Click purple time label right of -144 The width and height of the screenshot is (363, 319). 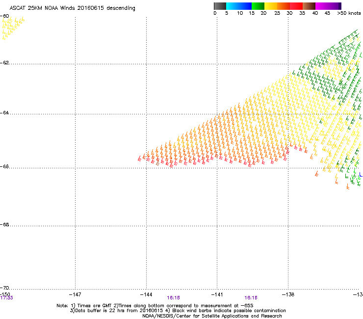pyautogui.click(x=173, y=298)
